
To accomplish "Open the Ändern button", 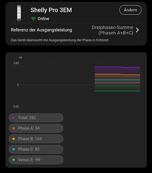I will pyautogui.click(x=130, y=10).
